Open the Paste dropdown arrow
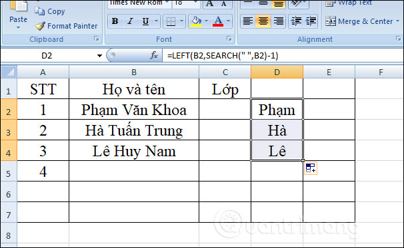 (18, 27)
